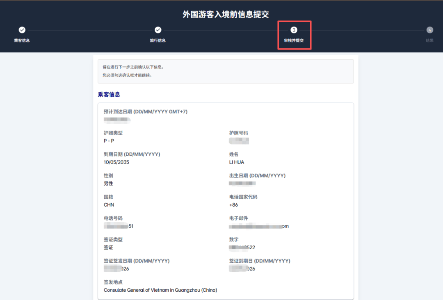This screenshot has width=443, height=300.
Task: Click the visa number value ending in 522
Action: [x=242, y=248]
